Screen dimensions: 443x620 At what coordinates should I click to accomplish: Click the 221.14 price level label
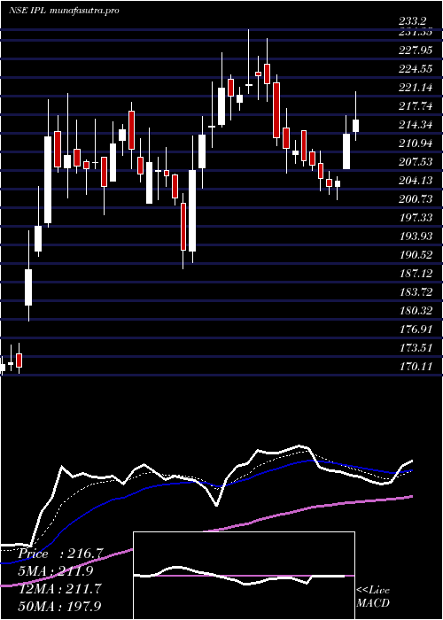point(416,89)
